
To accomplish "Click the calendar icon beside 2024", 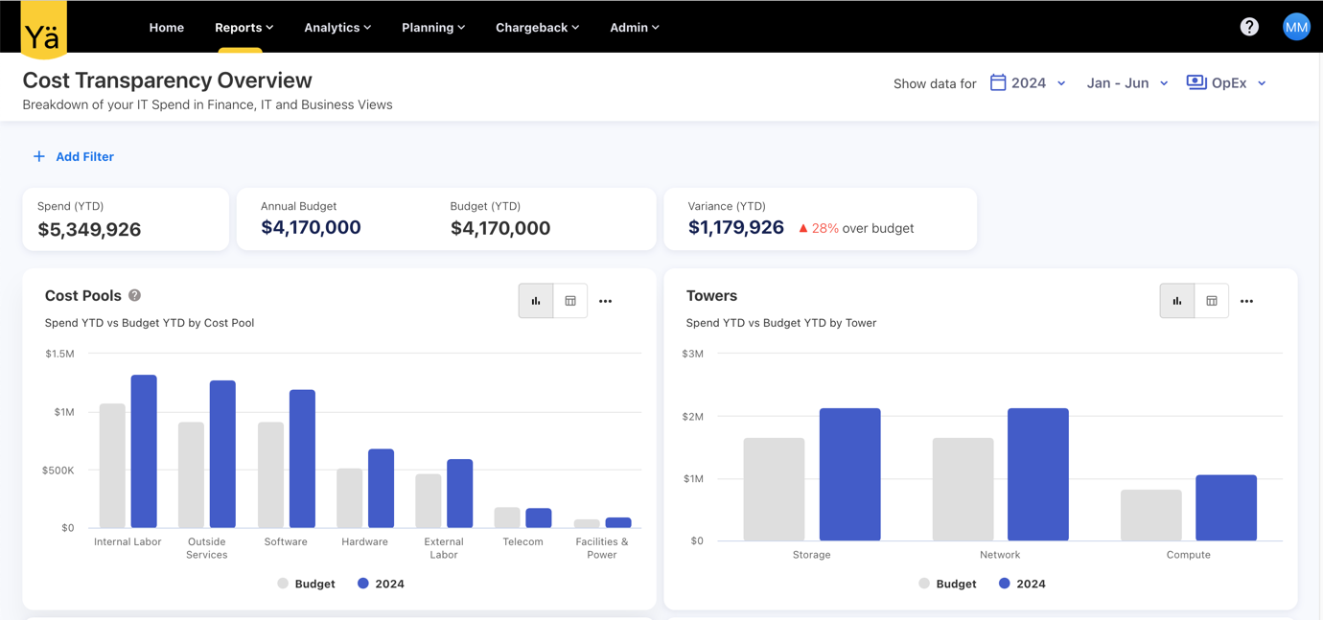I will pos(998,82).
